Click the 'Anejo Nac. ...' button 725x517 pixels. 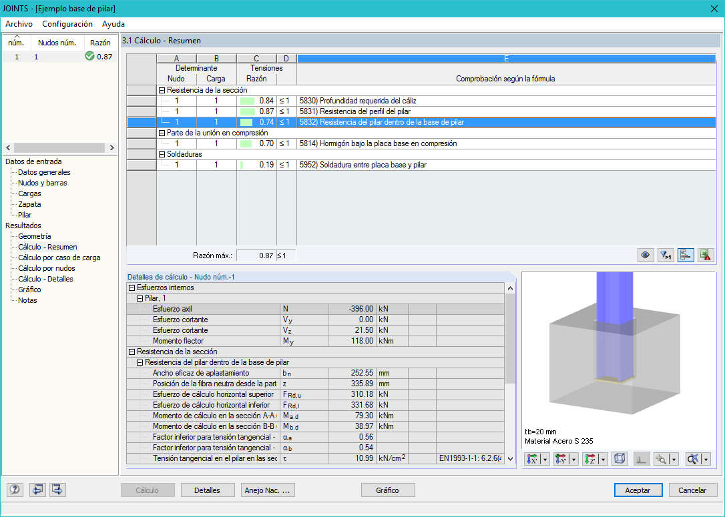pyautogui.click(x=268, y=490)
